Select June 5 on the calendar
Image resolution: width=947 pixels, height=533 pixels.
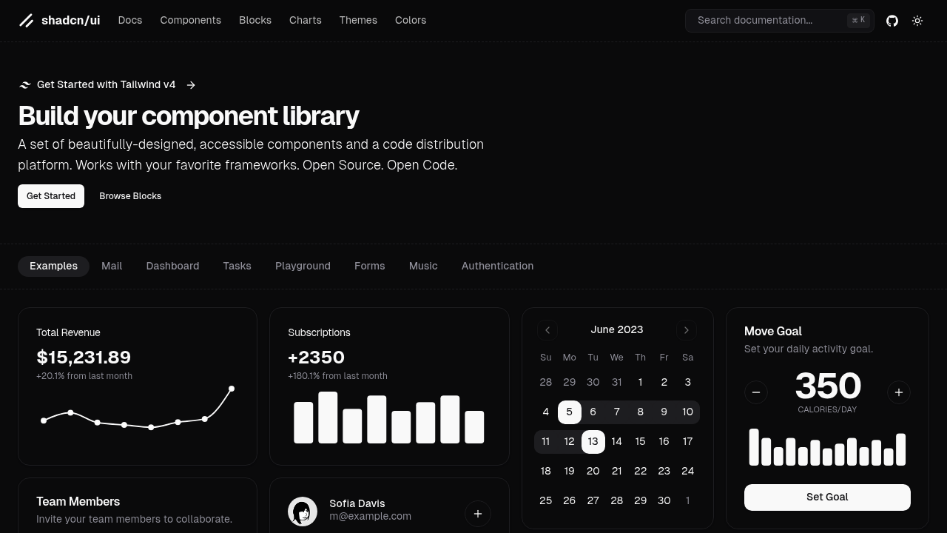click(569, 412)
